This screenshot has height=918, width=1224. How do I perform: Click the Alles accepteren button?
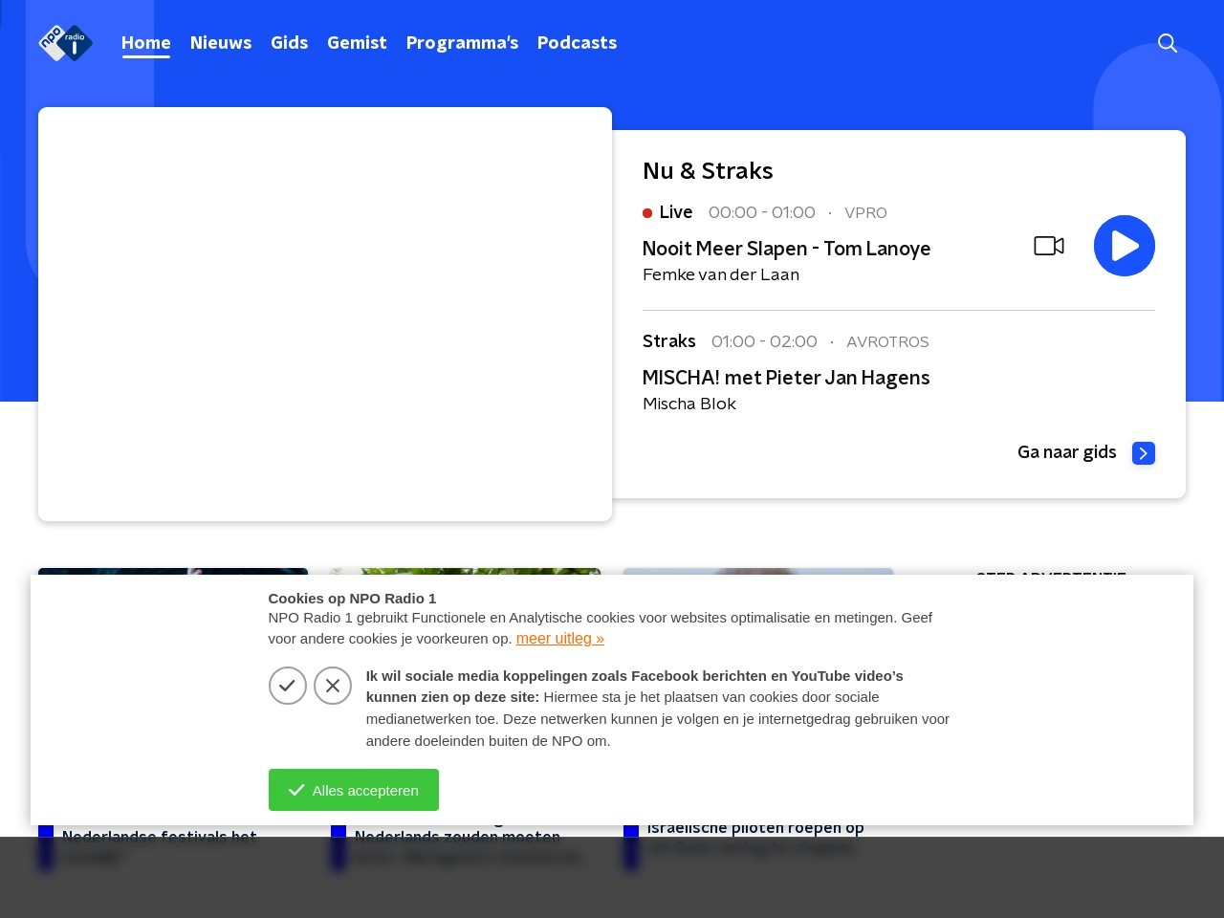pyautogui.click(x=354, y=790)
